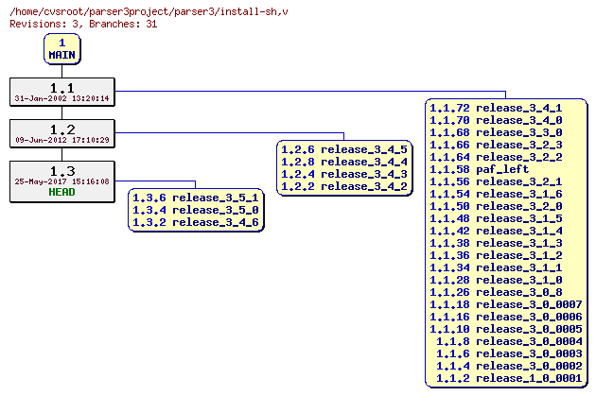
Task: Select branch 1.1.36 release_3_1_2
Action: click(x=496, y=255)
